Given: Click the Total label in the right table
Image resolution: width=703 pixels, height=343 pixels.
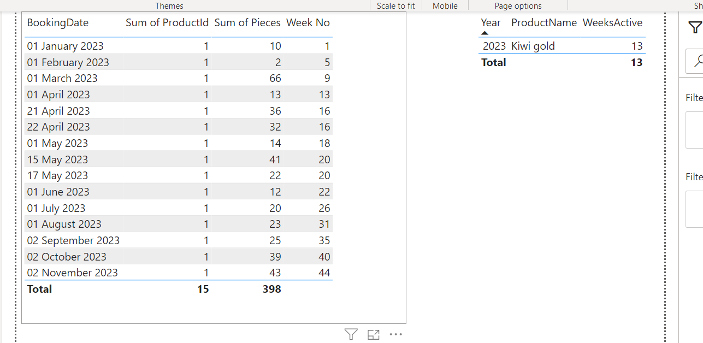Looking at the screenshot, I should (x=493, y=62).
